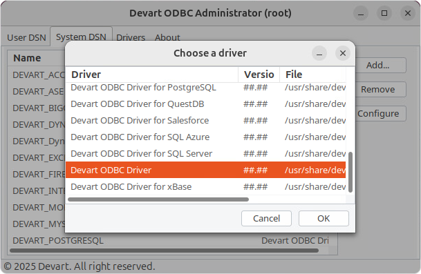Select Devart ODBC Driver for PostgreSQL

click(206, 87)
